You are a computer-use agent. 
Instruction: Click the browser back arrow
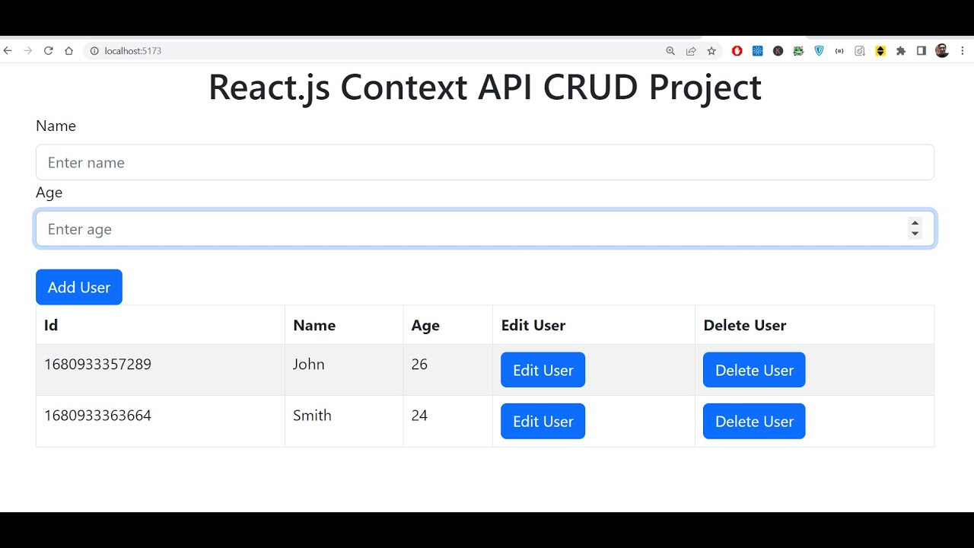pyautogui.click(x=8, y=51)
